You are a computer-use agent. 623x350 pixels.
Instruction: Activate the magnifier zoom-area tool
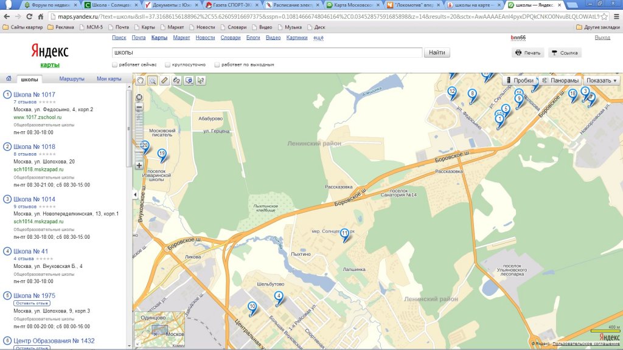(152, 81)
